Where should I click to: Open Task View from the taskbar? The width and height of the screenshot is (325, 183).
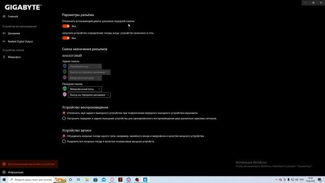tap(79, 179)
